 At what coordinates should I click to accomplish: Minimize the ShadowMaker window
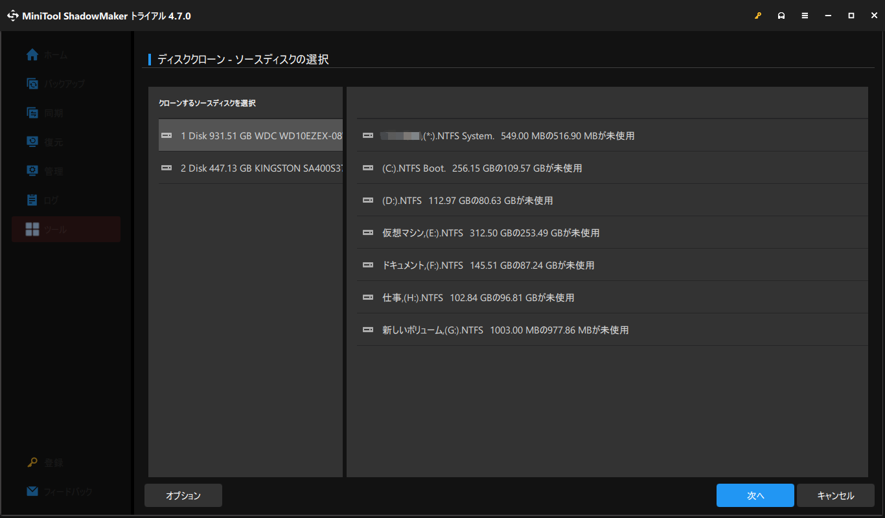(x=828, y=16)
